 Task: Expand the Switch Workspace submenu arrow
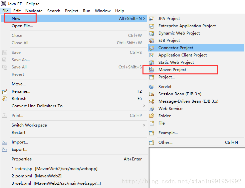pyautogui.click(x=144, y=125)
